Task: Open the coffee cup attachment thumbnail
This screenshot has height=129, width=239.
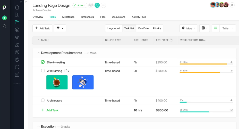Action: (x=57, y=82)
